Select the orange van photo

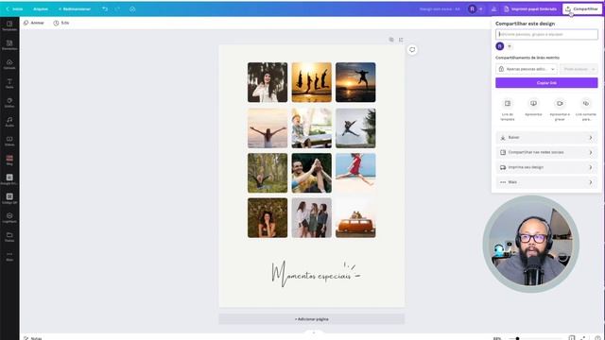pyautogui.click(x=355, y=218)
